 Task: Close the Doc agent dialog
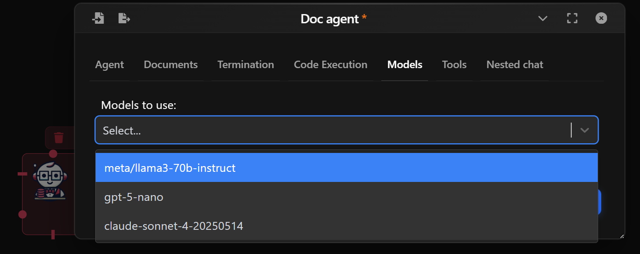pyautogui.click(x=601, y=18)
